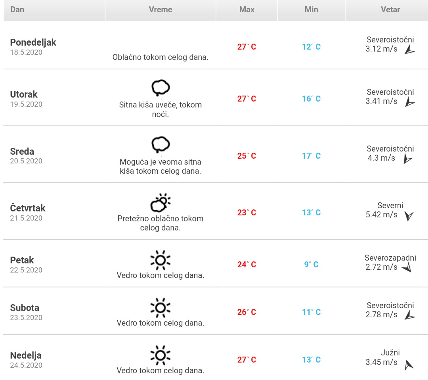Click Friday's 9° C minimum temperature

(x=311, y=265)
